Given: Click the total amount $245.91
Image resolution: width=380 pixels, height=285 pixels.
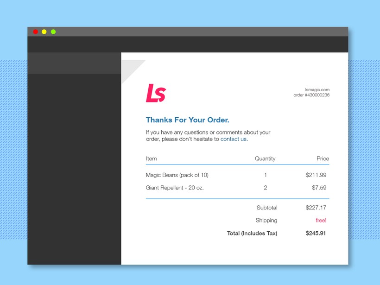Looking at the screenshot, I should (x=316, y=234).
